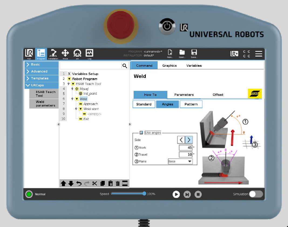Click the Open program folder icon
The image size is (288, 227).
(182, 54)
